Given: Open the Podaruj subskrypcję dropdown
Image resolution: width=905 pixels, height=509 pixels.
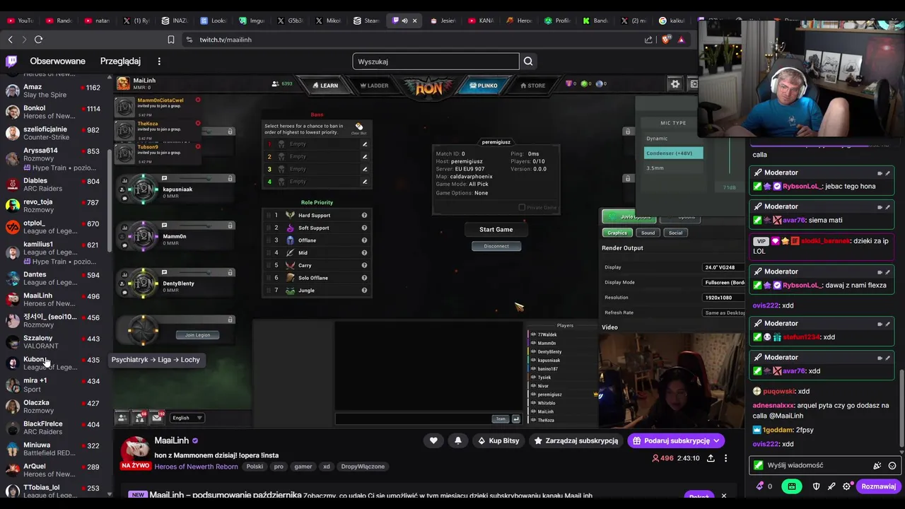Looking at the screenshot, I should [x=675, y=440].
